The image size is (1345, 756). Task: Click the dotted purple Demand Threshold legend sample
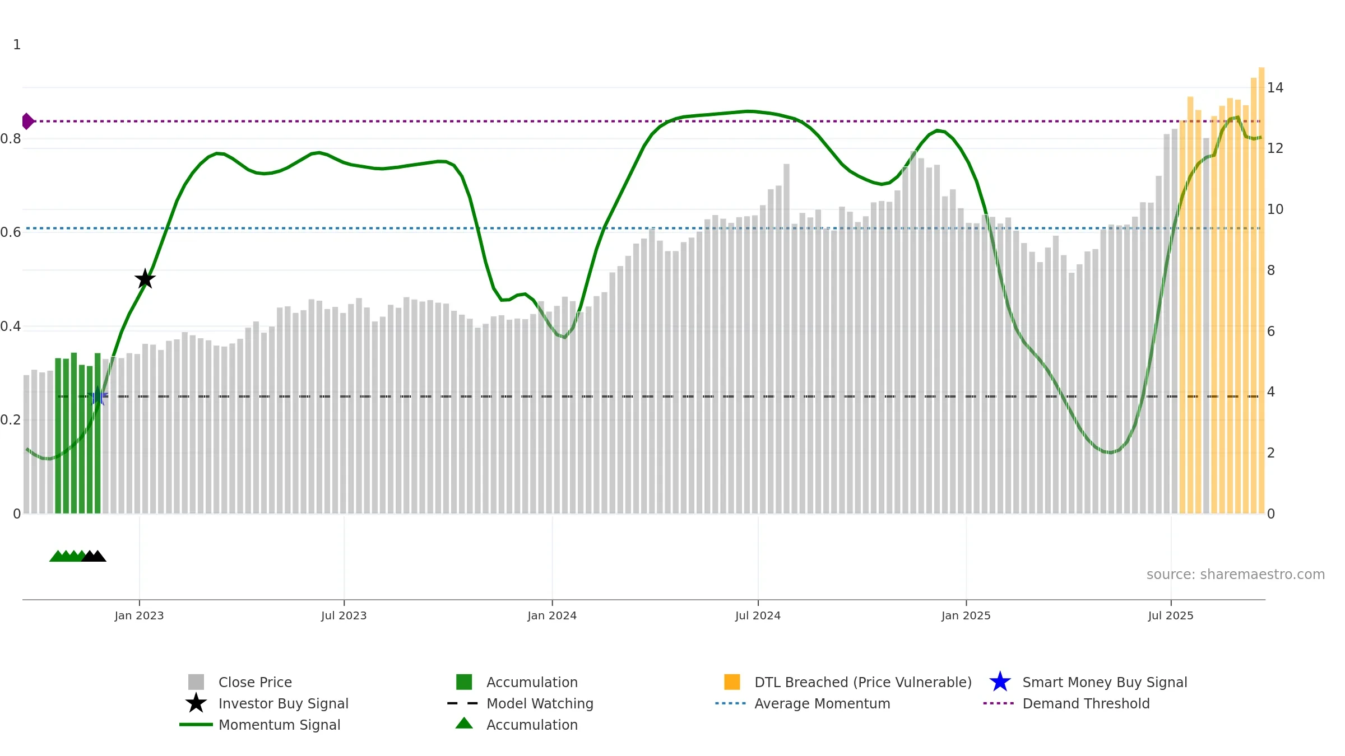(999, 703)
